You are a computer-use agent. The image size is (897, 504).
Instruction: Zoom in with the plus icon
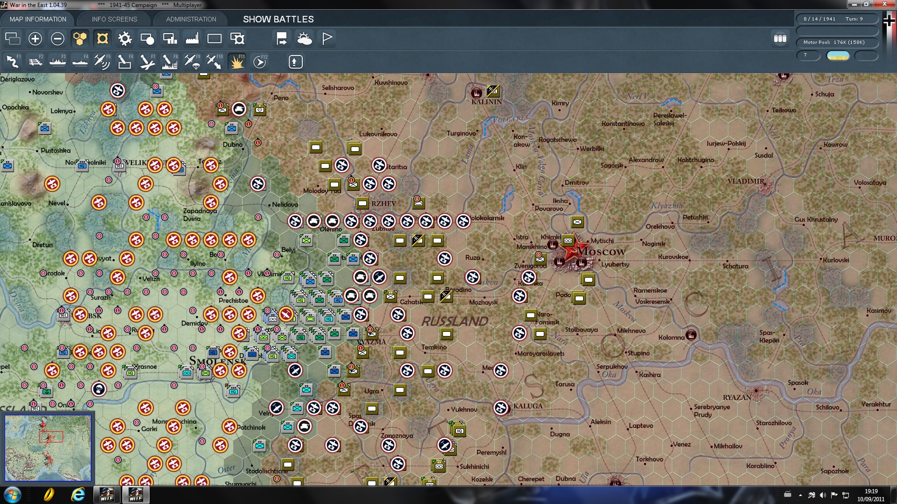35,39
